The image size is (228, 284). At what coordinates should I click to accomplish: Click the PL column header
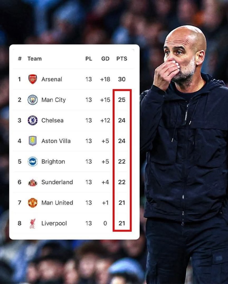tap(88, 59)
